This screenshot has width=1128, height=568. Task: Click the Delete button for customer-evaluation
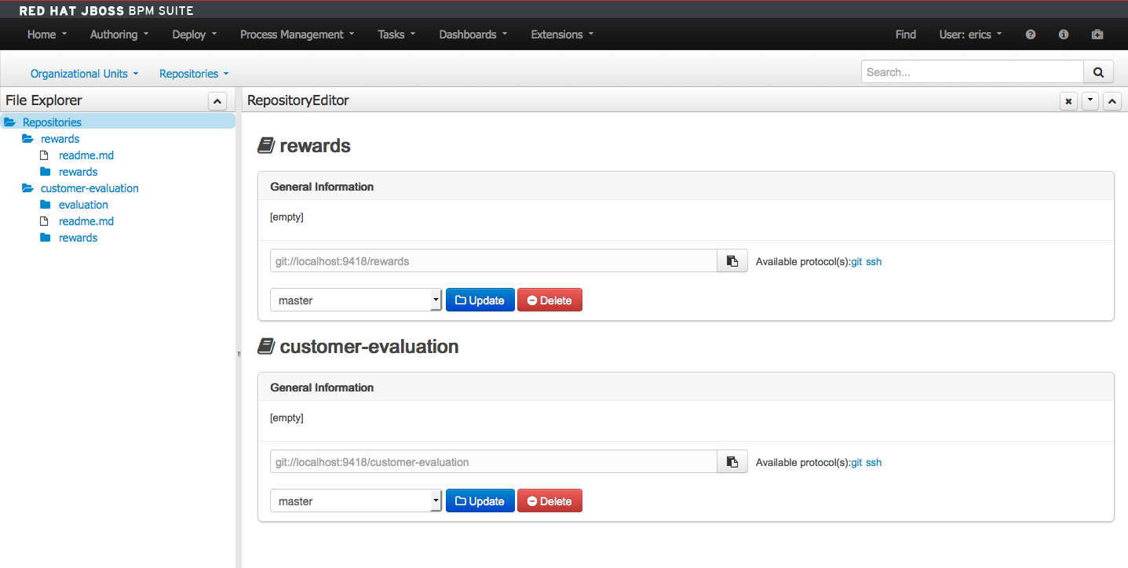[549, 501]
